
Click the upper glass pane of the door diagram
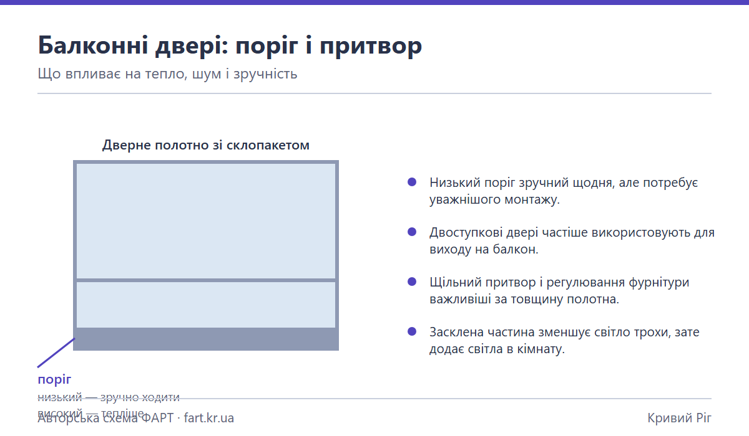[x=206, y=220]
